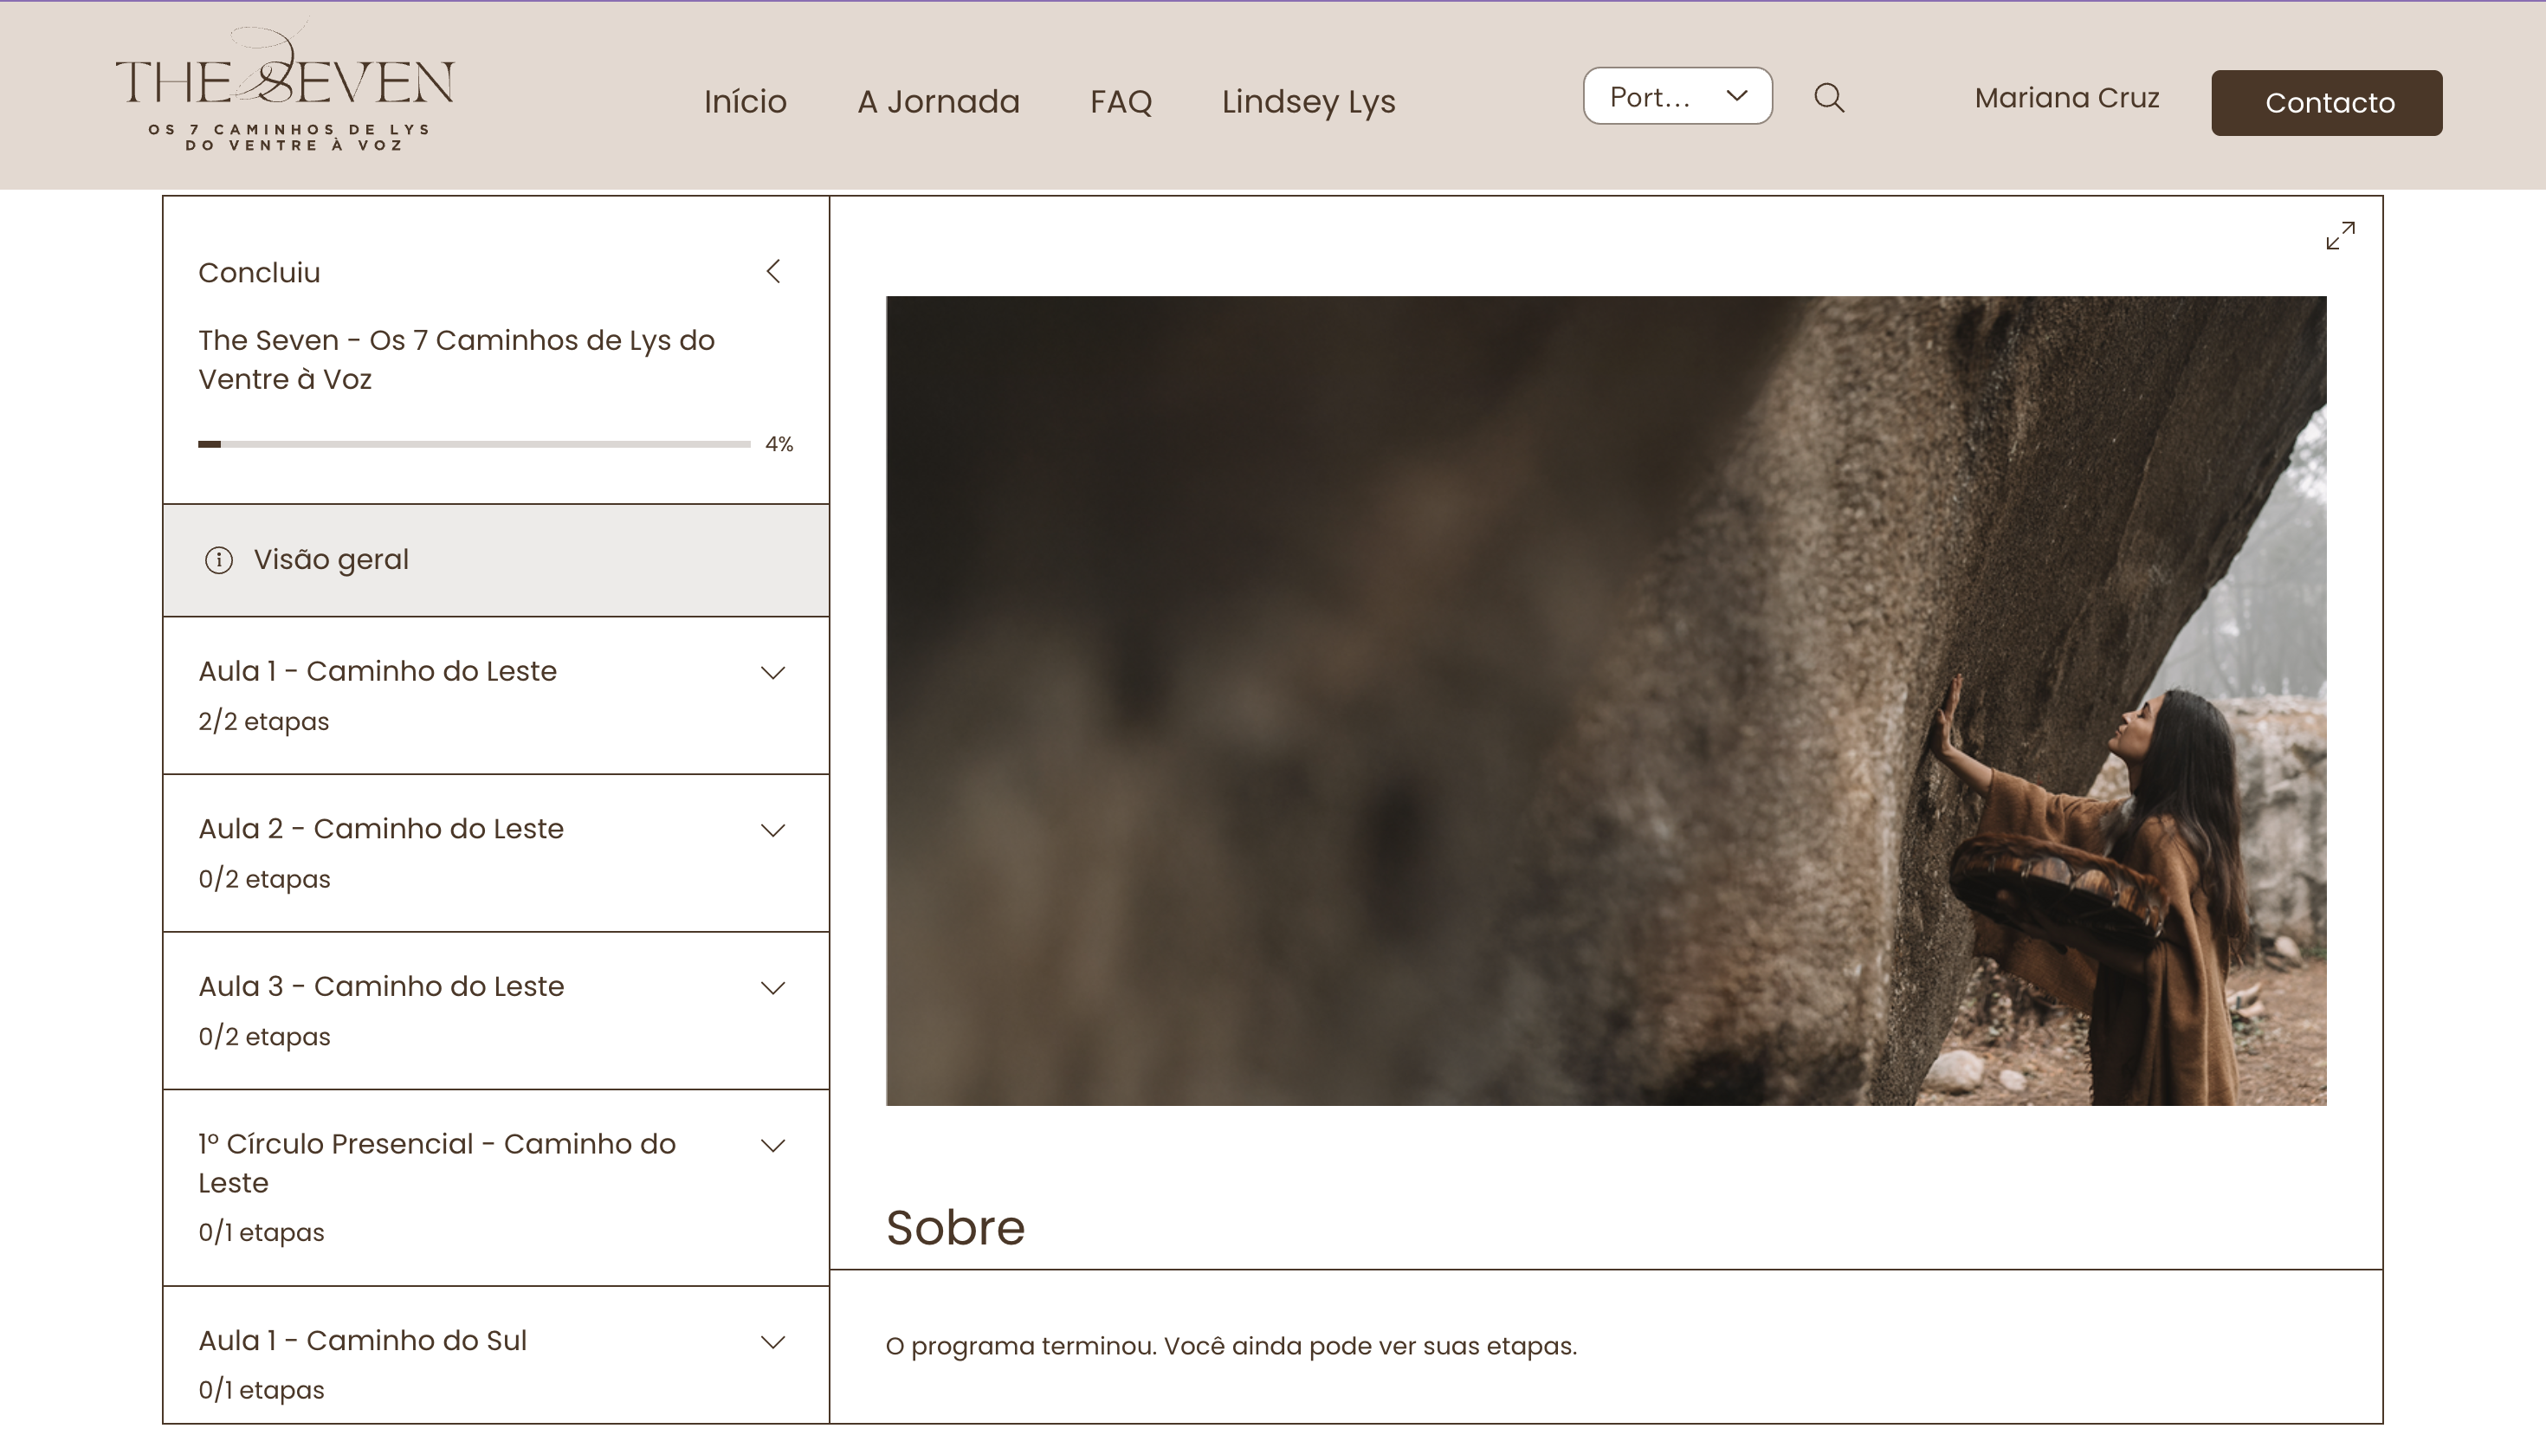Open A Jornada menu item
This screenshot has height=1448, width=2546.
pos(939,101)
